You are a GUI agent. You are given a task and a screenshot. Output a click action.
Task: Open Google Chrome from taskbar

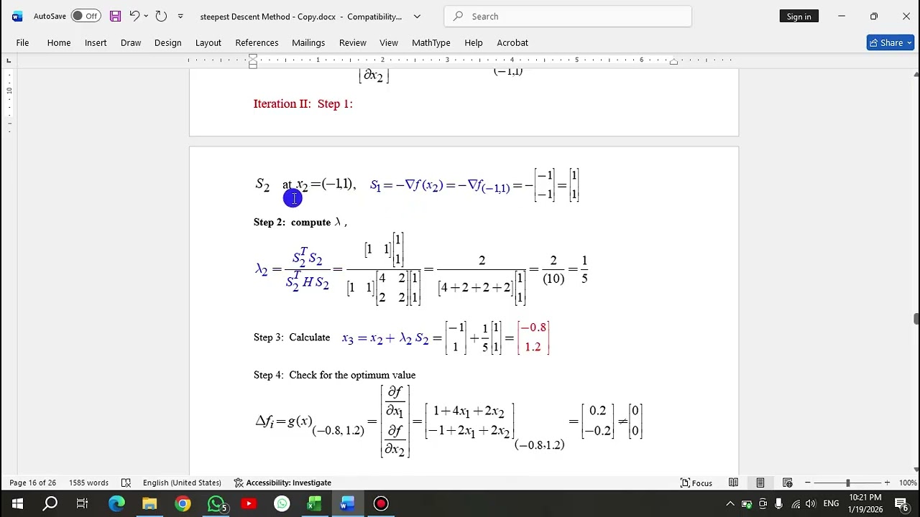[183, 504]
